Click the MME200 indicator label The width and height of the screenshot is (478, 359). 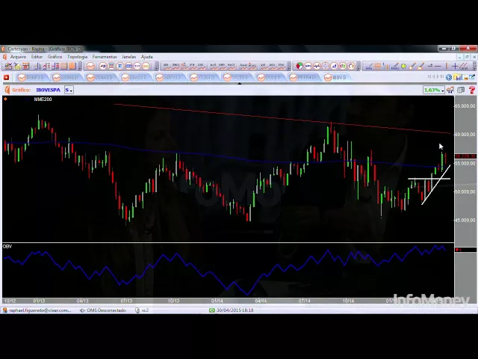[x=43, y=99]
